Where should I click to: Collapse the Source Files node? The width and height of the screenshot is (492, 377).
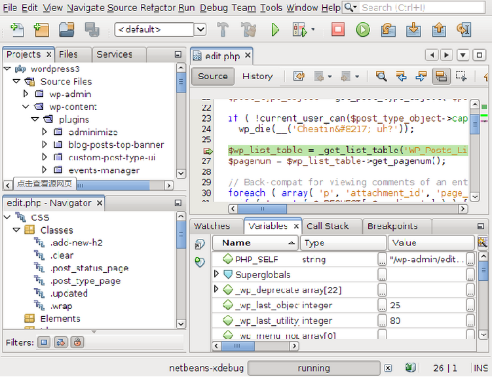[16, 81]
